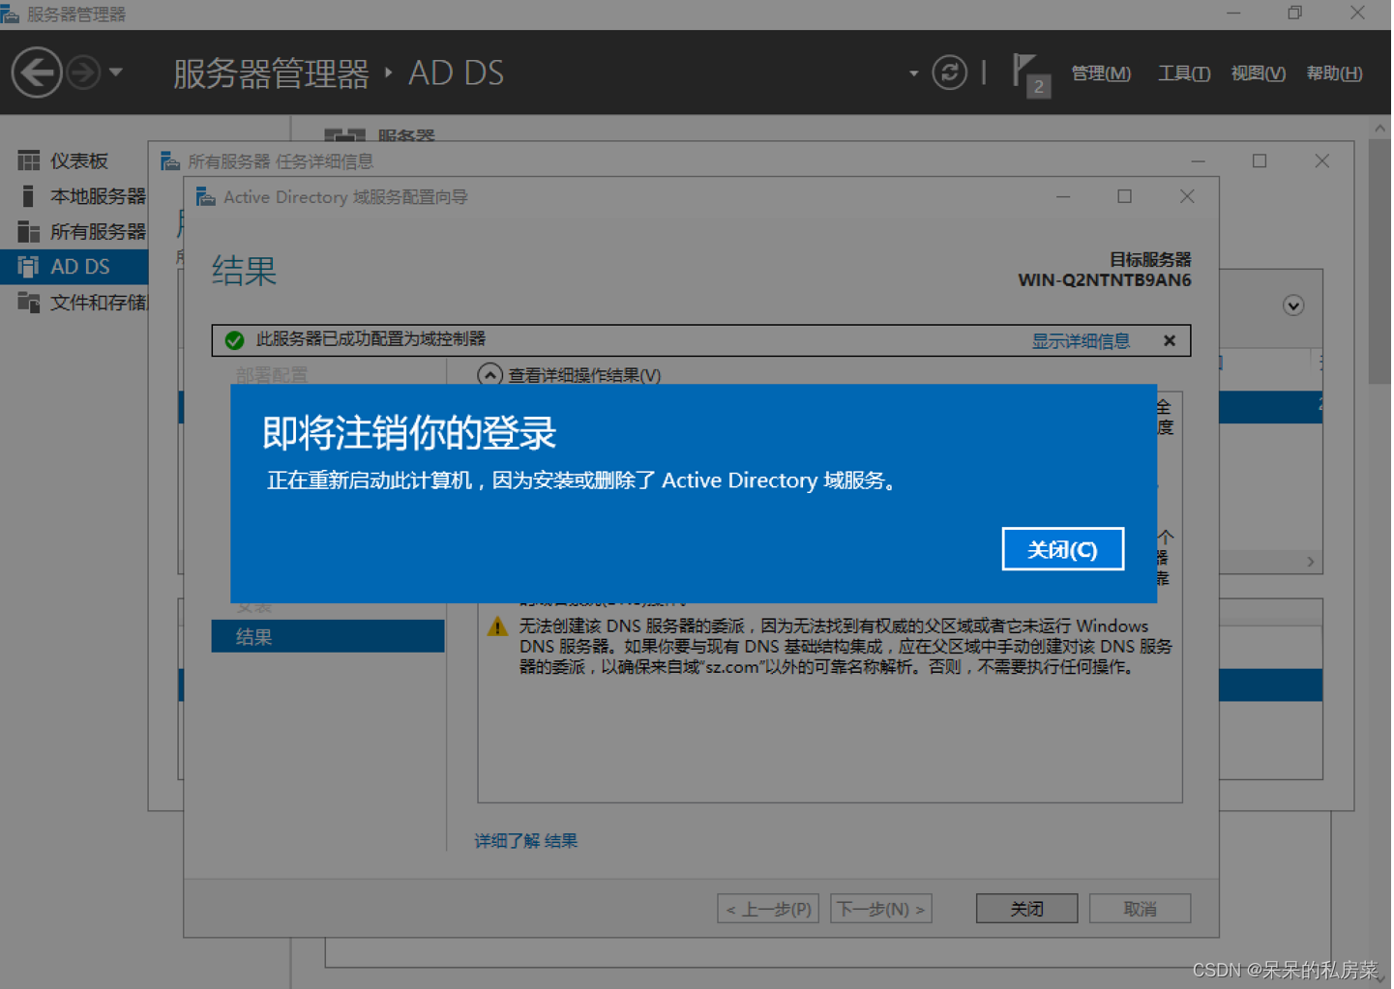Click the DNS delegation warning message text
The width and height of the screenshot is (1394, 989).
pos(845,647)
